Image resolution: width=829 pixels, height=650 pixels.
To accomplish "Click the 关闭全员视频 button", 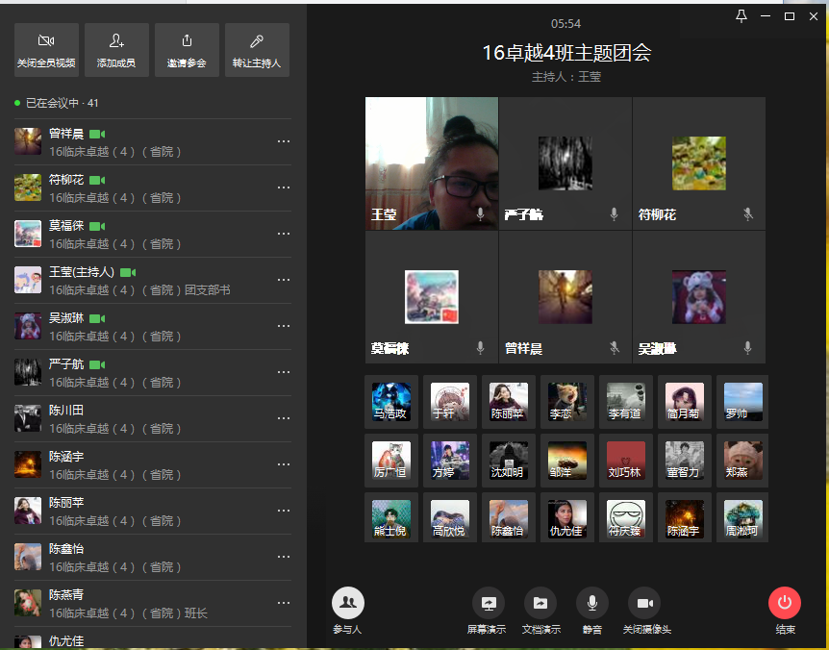I will coord(46,50).
